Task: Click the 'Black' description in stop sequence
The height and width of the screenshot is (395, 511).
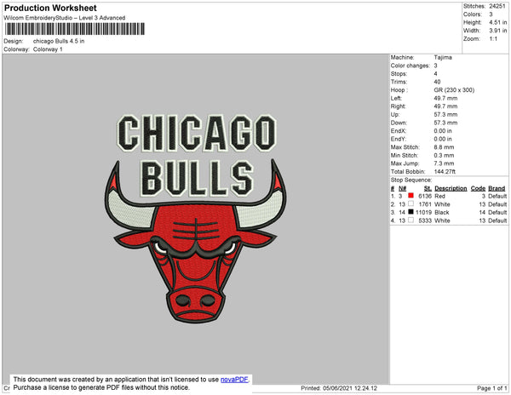Action: click(441, 212)
